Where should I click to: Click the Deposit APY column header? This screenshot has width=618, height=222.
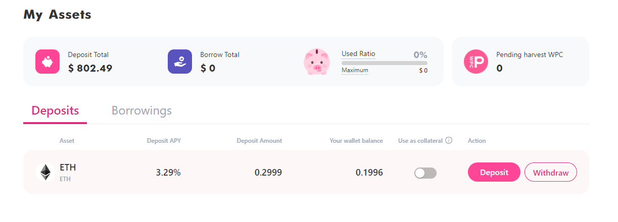(x=164, y=141)
